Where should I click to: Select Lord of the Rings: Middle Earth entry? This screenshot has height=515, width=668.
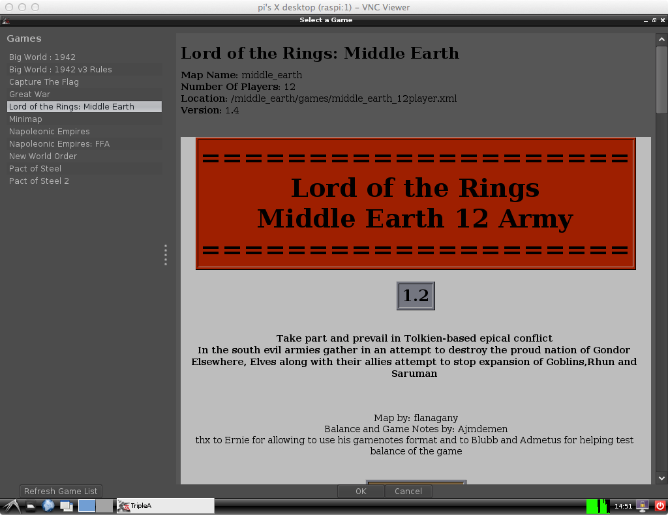[x=84, y=106]
